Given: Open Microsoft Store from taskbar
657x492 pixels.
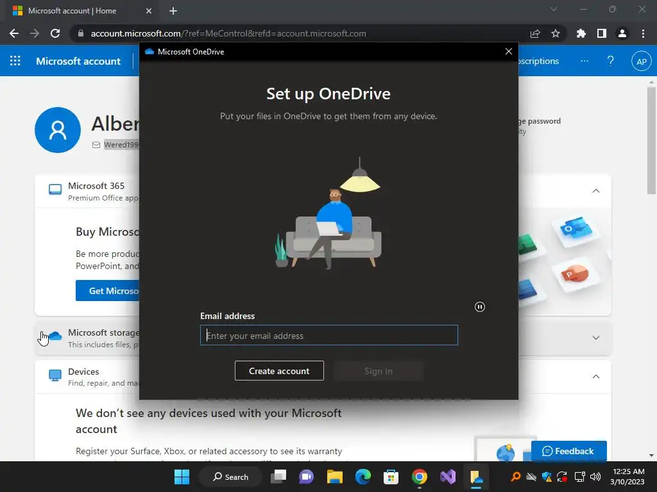Looking at the screenshot, I should [391, 477].
